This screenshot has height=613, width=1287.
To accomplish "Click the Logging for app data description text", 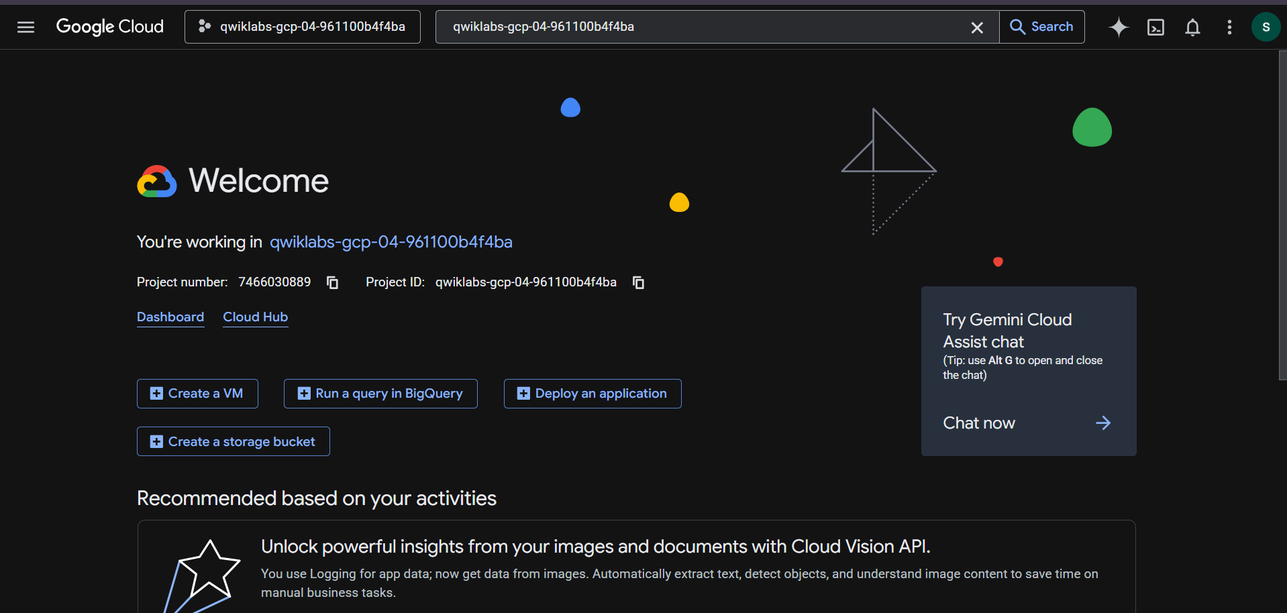I will (680, 583).
